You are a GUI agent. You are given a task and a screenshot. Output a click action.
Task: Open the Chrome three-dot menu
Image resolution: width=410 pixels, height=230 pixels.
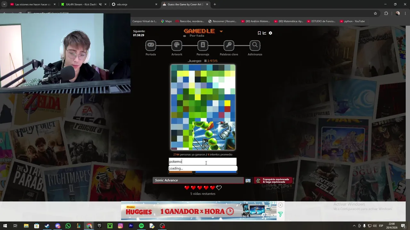[x=406, y=13]
